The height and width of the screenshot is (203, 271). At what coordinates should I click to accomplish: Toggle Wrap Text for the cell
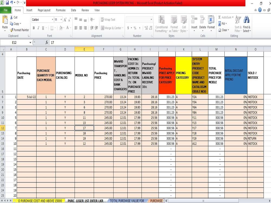(108, 20)
